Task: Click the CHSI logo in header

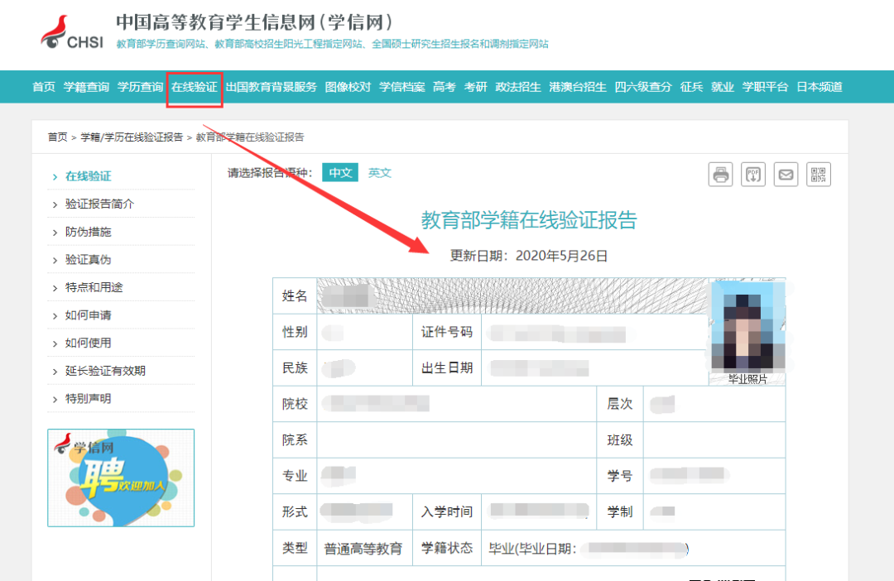Action: point(72,33)
